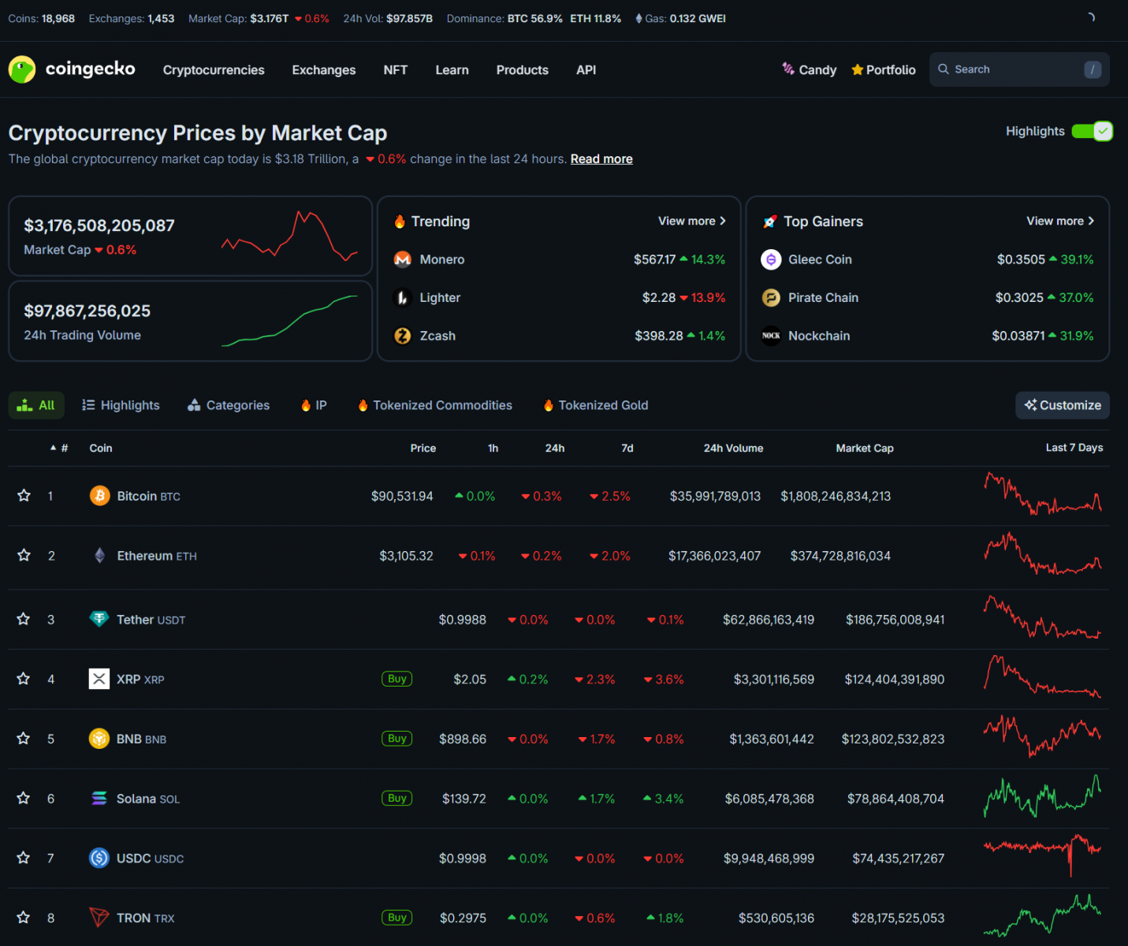Expand Trending with View more
The width and height of the screenshot is (1128, 946).
691,222
